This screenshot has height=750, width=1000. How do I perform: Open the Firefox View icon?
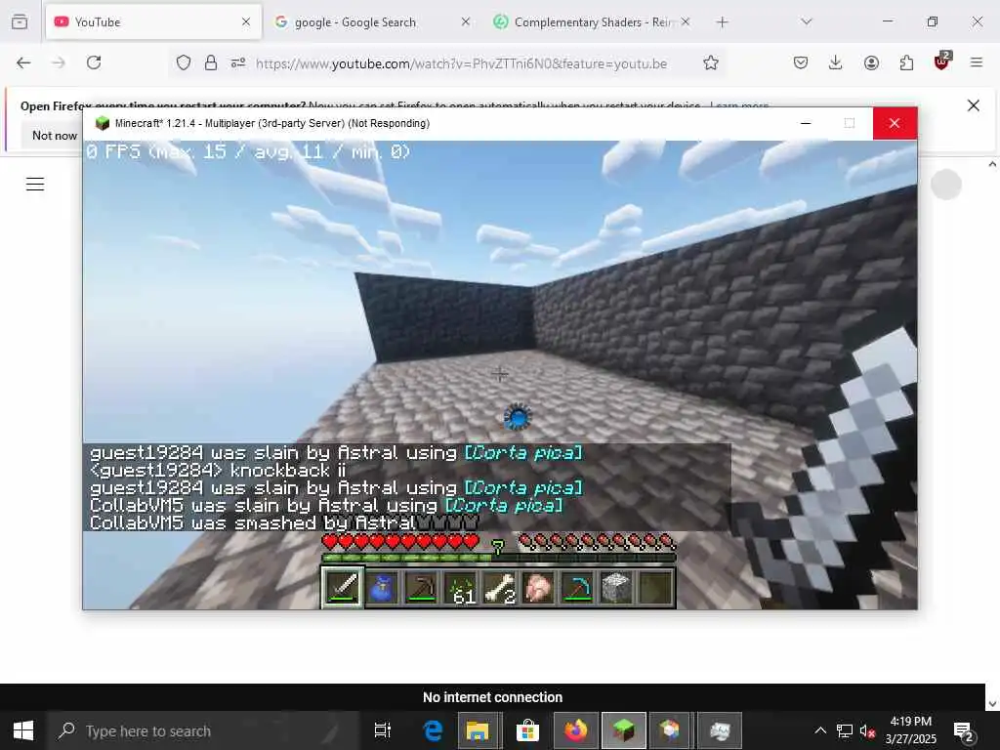(x=20, y=21)
